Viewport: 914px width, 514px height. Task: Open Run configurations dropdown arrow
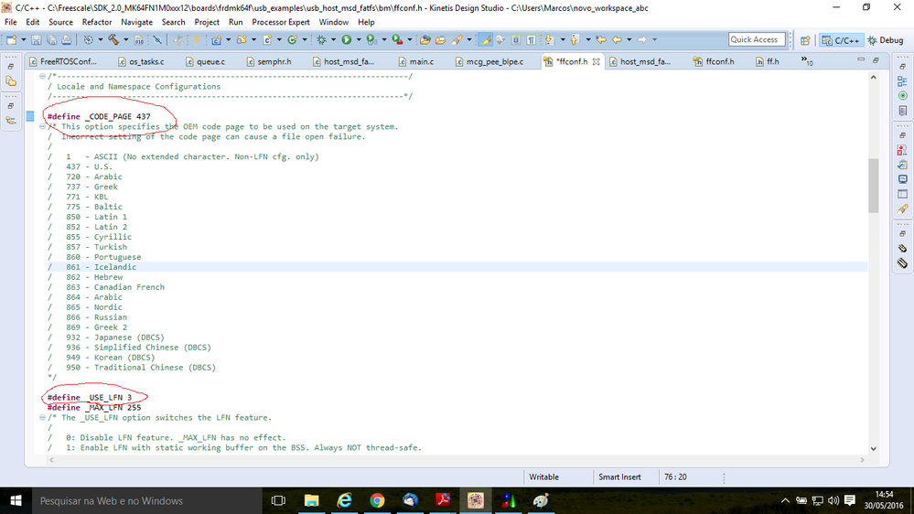point(359,39)
